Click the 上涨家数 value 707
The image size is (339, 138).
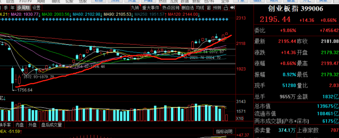[335, 130]
